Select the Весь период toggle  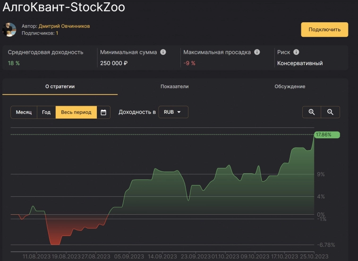point(76,112)
